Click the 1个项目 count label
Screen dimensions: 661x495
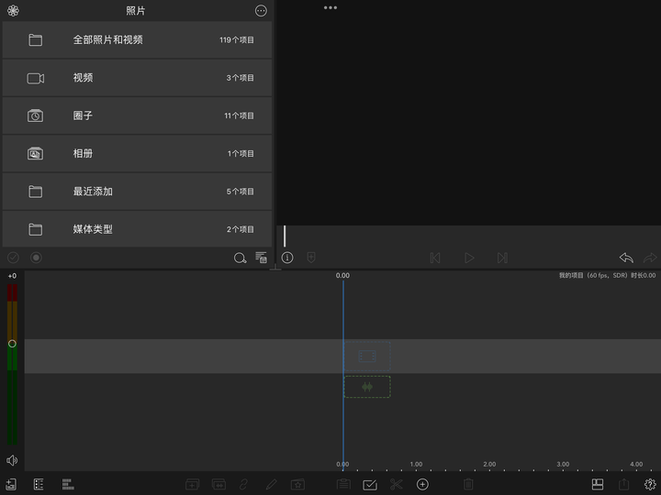pos(241,154)
